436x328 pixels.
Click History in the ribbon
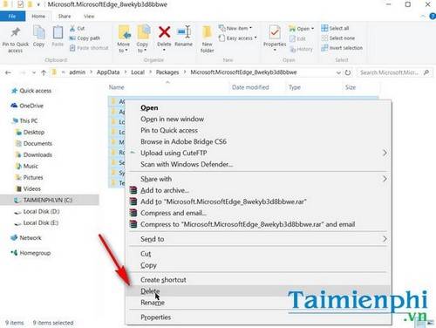tap(301, 49)
